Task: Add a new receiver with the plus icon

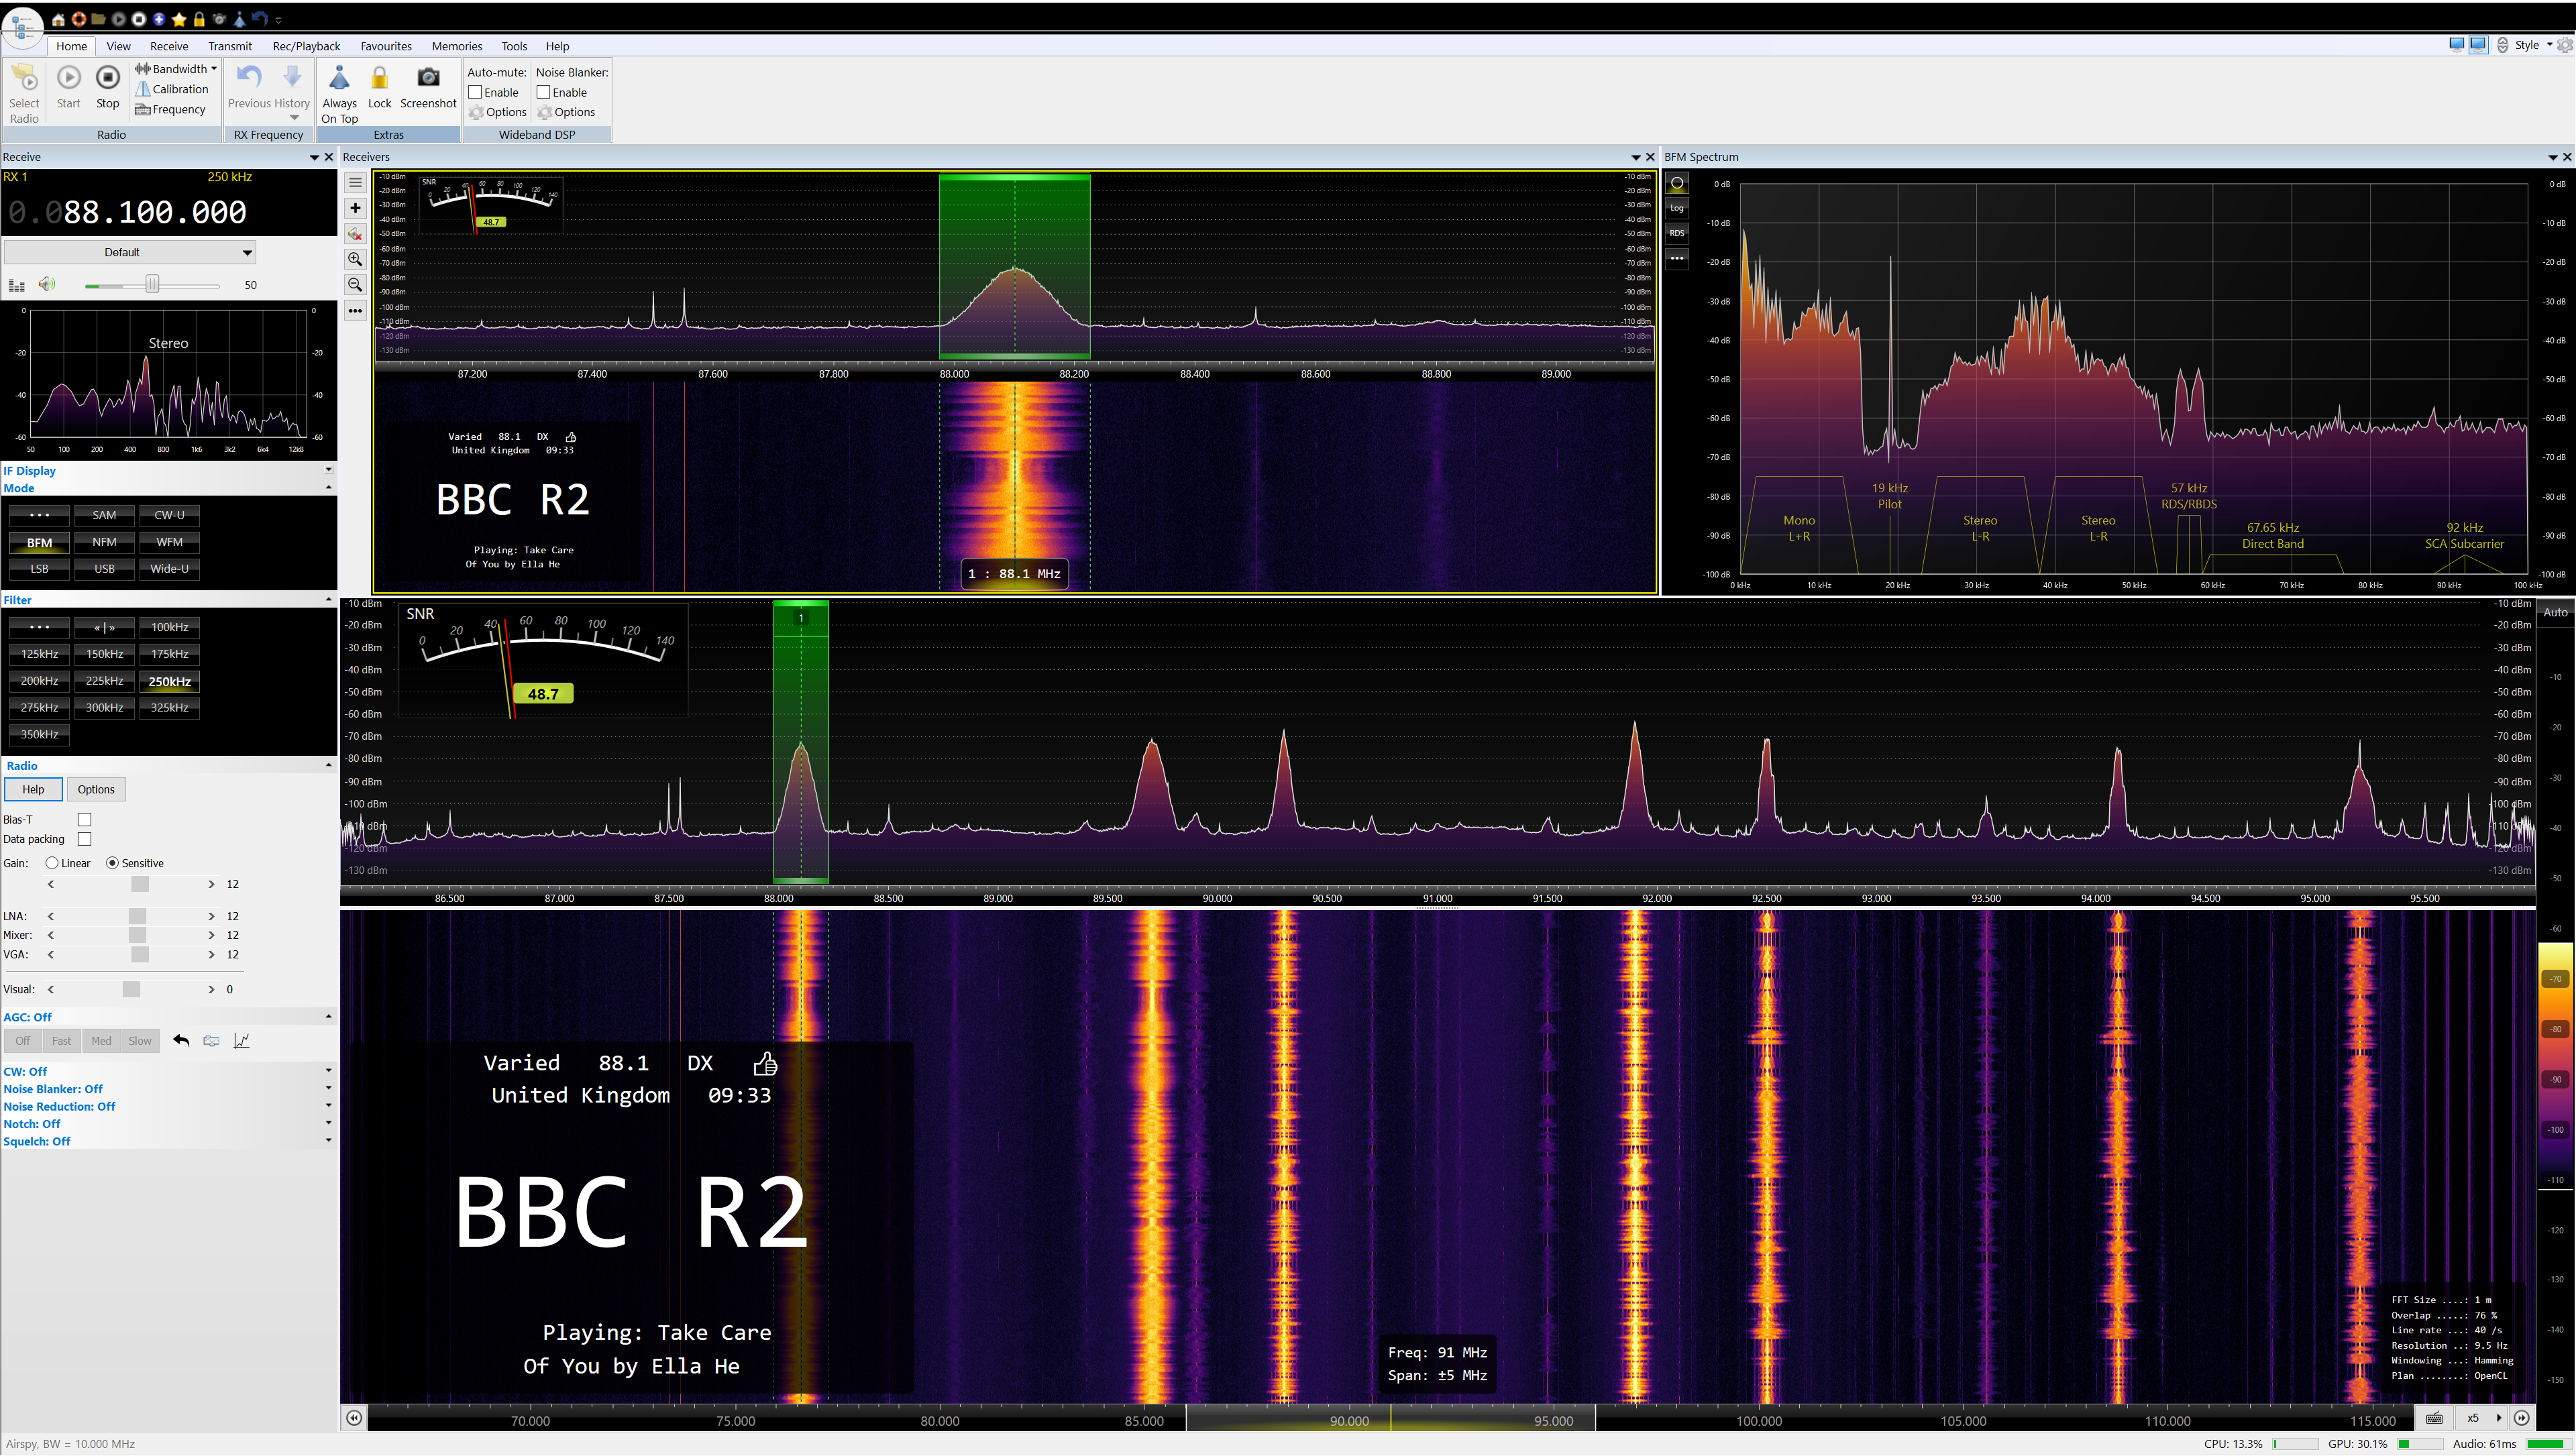Action: point(355,208)
